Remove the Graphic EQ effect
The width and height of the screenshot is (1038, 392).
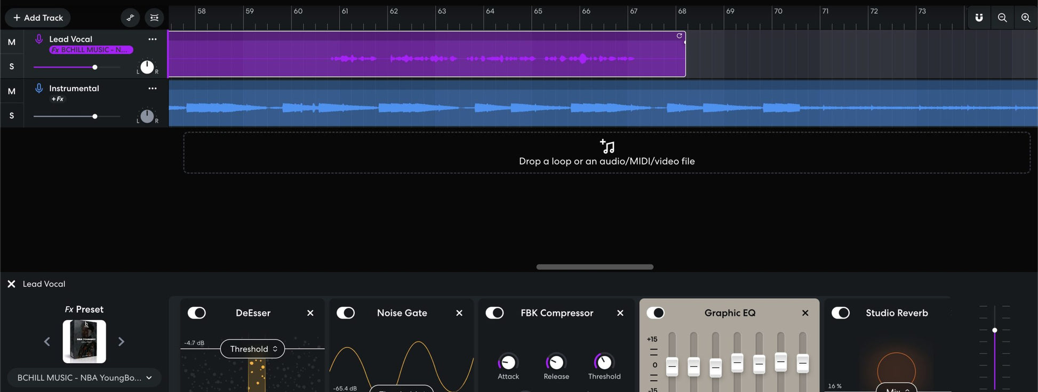pyautogui.click(x=805, y=313)
